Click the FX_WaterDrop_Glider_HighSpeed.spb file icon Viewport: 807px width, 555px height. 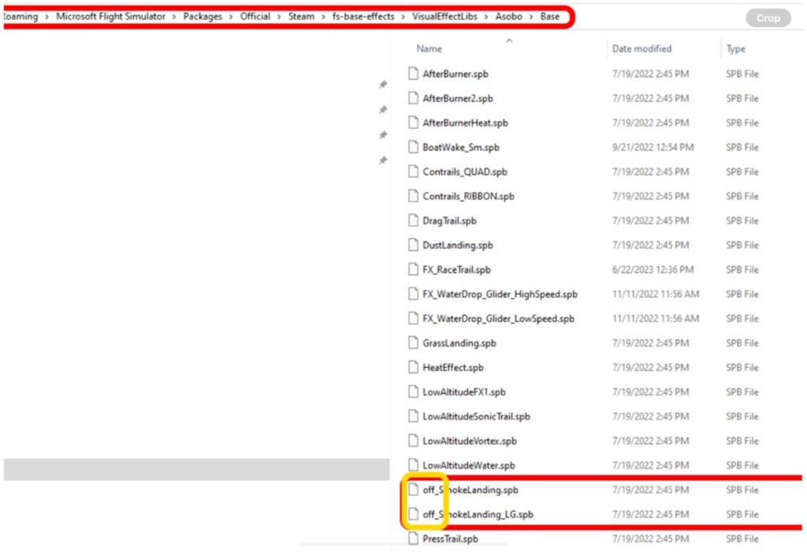coord(413,293)
